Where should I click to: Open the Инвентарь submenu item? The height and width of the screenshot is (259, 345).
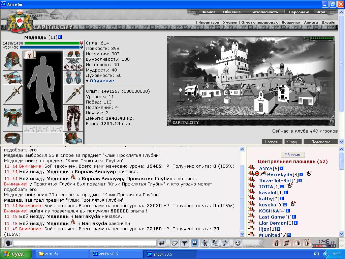pos(208,23)
